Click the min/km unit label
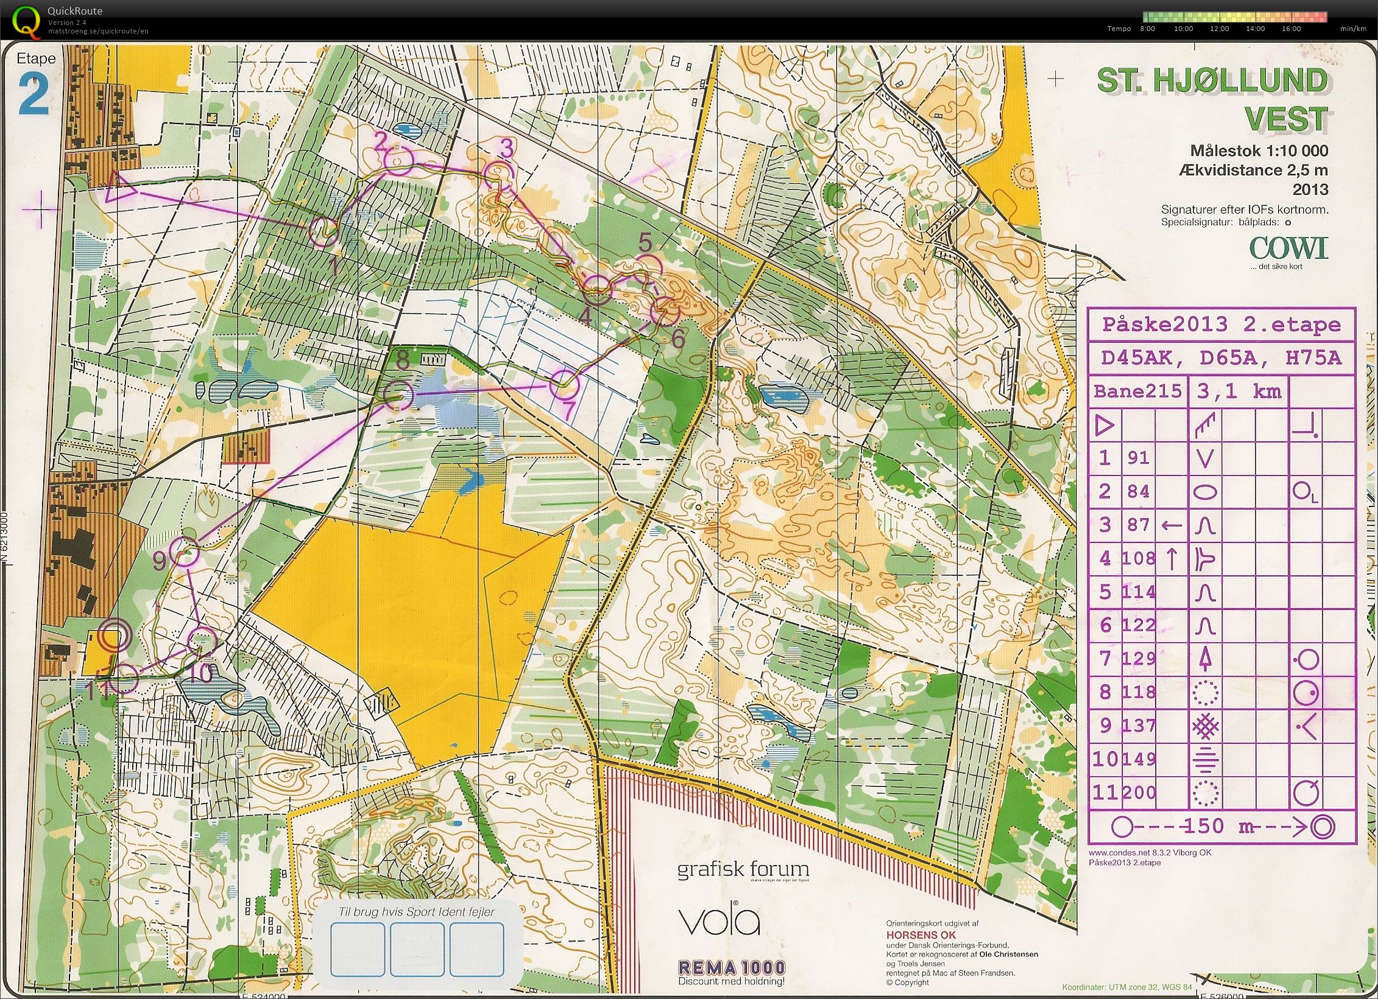1378x999 pixels. point(1353,29)
